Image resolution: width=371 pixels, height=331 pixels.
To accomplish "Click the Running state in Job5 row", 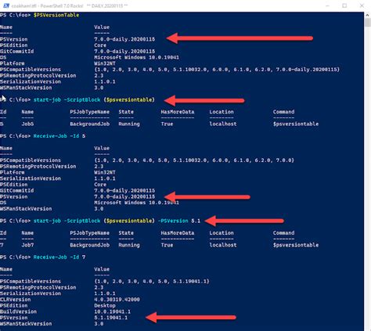I will pyautogui.click(x=129, y=124).
